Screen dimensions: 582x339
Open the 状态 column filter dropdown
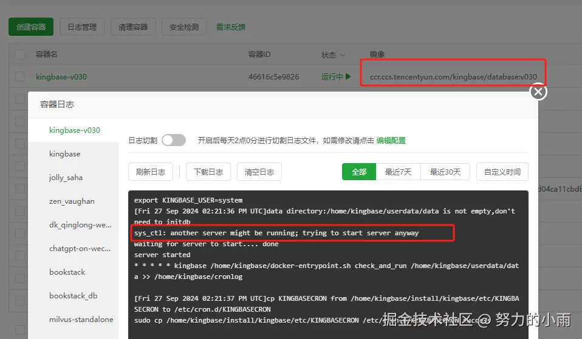[x=343, y=55]
